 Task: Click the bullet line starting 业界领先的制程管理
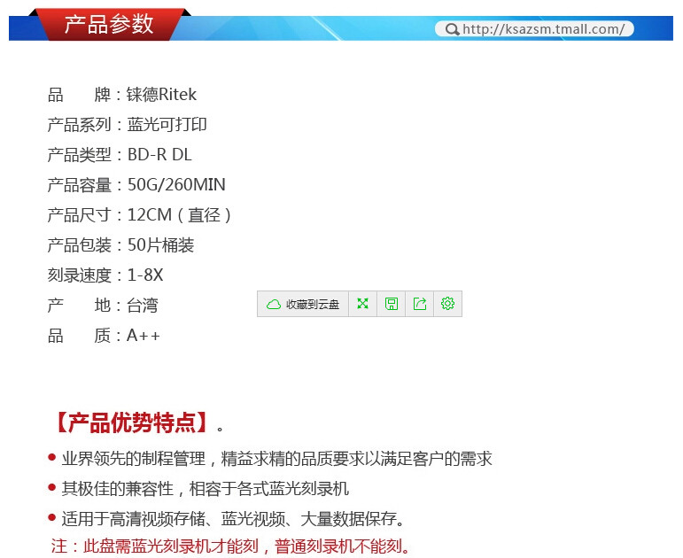[270, 459]
